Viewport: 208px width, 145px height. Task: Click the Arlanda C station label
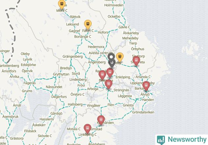[x=143, y=77]
